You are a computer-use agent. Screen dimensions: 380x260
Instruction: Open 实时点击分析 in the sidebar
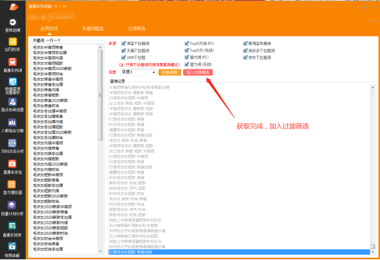click(x=12, y=146)
